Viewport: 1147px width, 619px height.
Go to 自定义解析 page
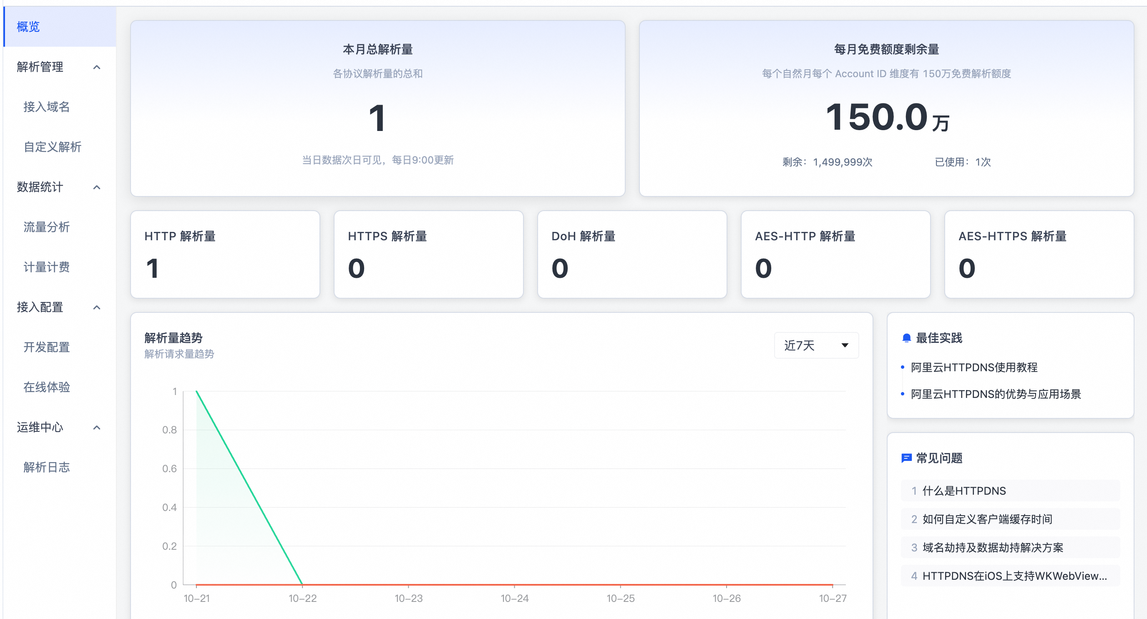pyautogui.click(x=52, y=147)
